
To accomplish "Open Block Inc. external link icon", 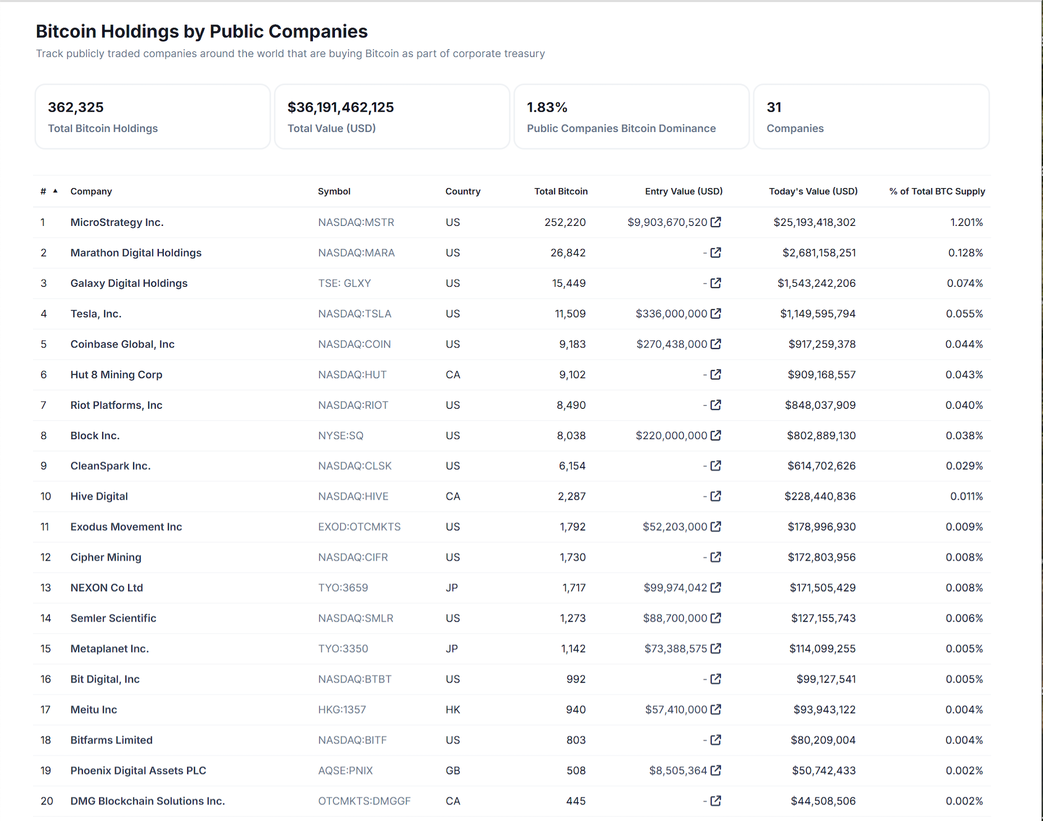I will pyautogui.click(x=716, y=435).
